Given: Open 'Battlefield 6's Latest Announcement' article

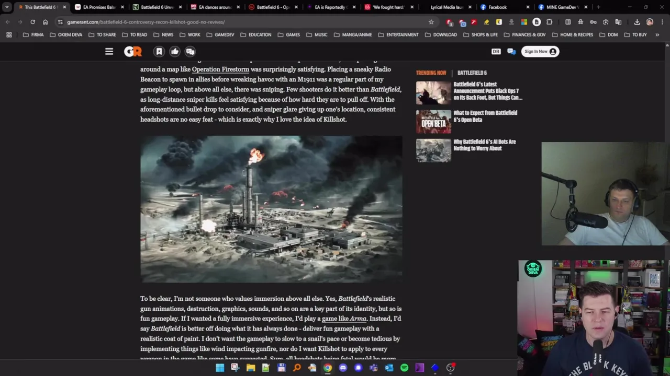Looking at the screenshot, I should (487, 91).
